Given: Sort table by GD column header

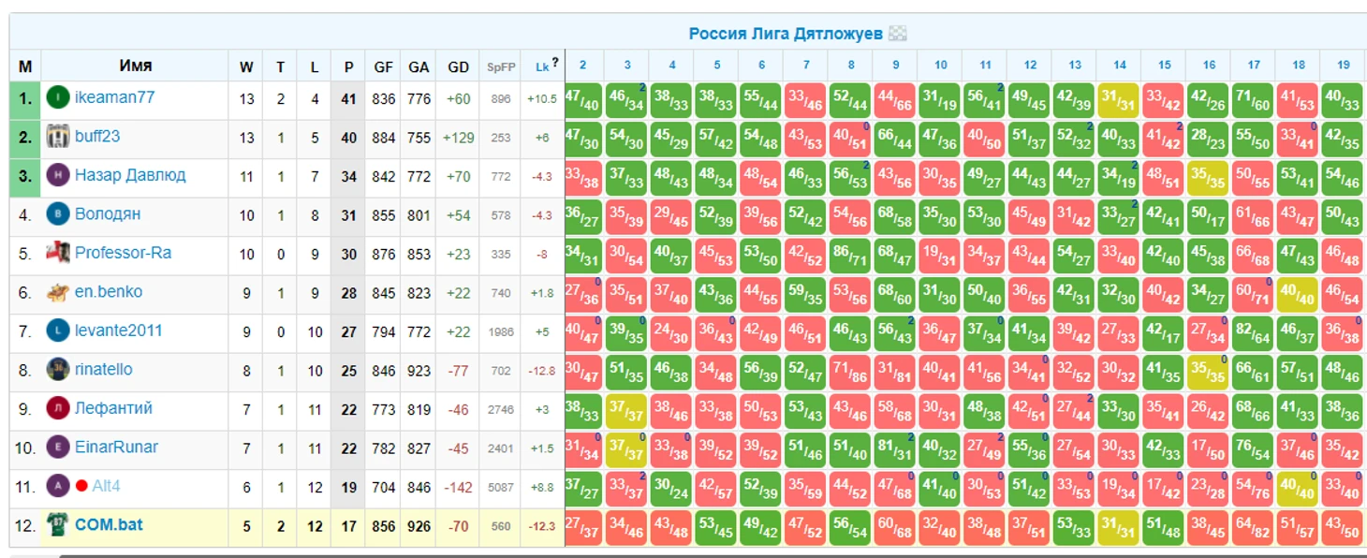Looking at the screenshot, I should (458, 66).
